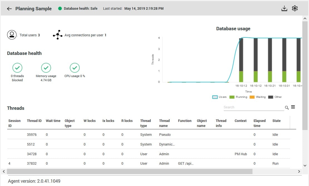Sort by Wait time column header
This screenshot has height=186, width=309.
point(53,121)
